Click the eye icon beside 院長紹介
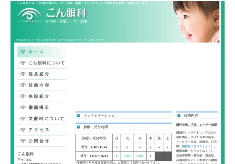This screenshot has height=164, width=235. coord(23,74)
